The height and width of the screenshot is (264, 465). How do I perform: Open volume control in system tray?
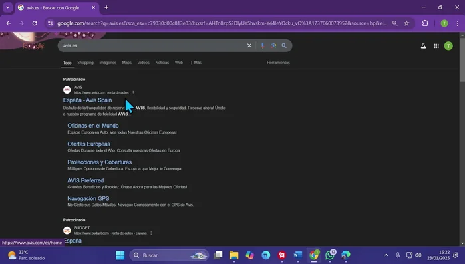[418, 255]
